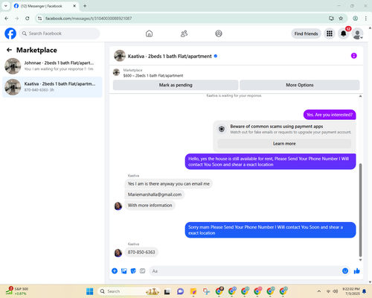This screenshot has width=372, height=298.
Task: Open the emoji picker
Action: [345, 271]
